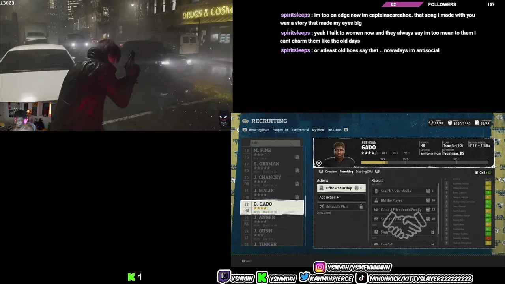This screenshot has height=284, width=505.
Task: Click the Proximity To Home C grade swatch
Action: (x=488, y=238)
